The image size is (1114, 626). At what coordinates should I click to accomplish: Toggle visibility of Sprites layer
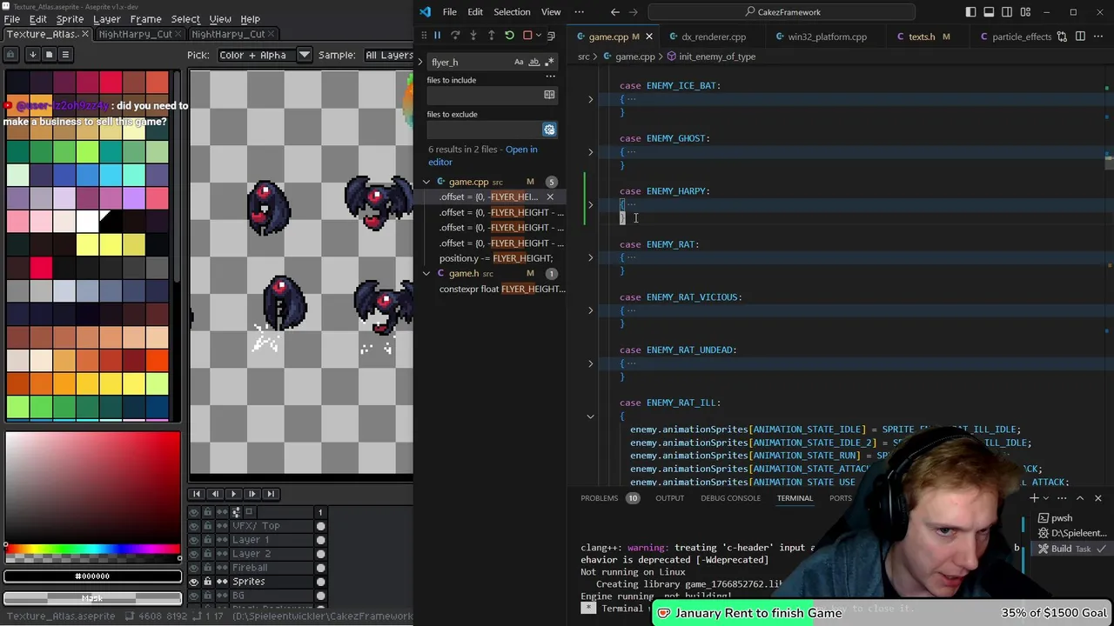coord(193,582)
